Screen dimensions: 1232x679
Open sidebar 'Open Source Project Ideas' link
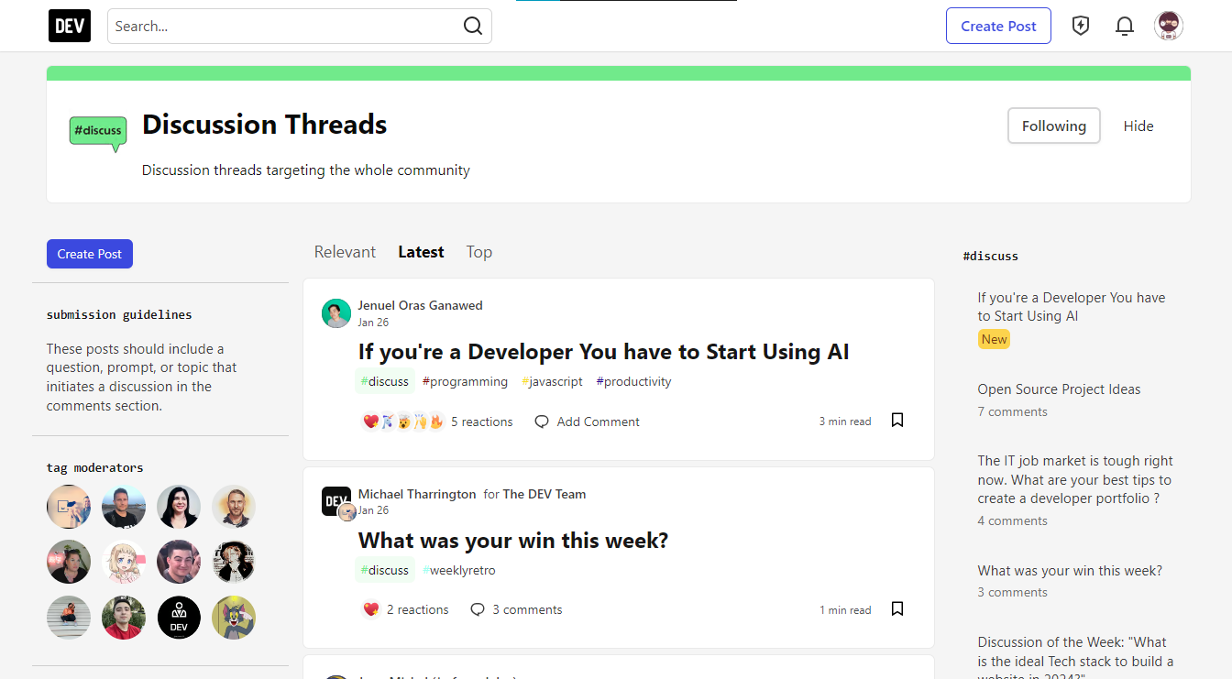(x=1059, y=389)
